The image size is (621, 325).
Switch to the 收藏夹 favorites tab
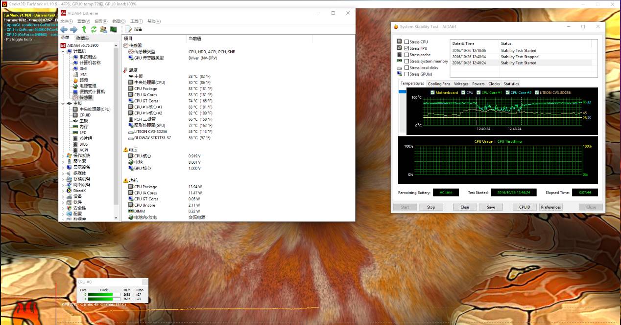(83, 38)
